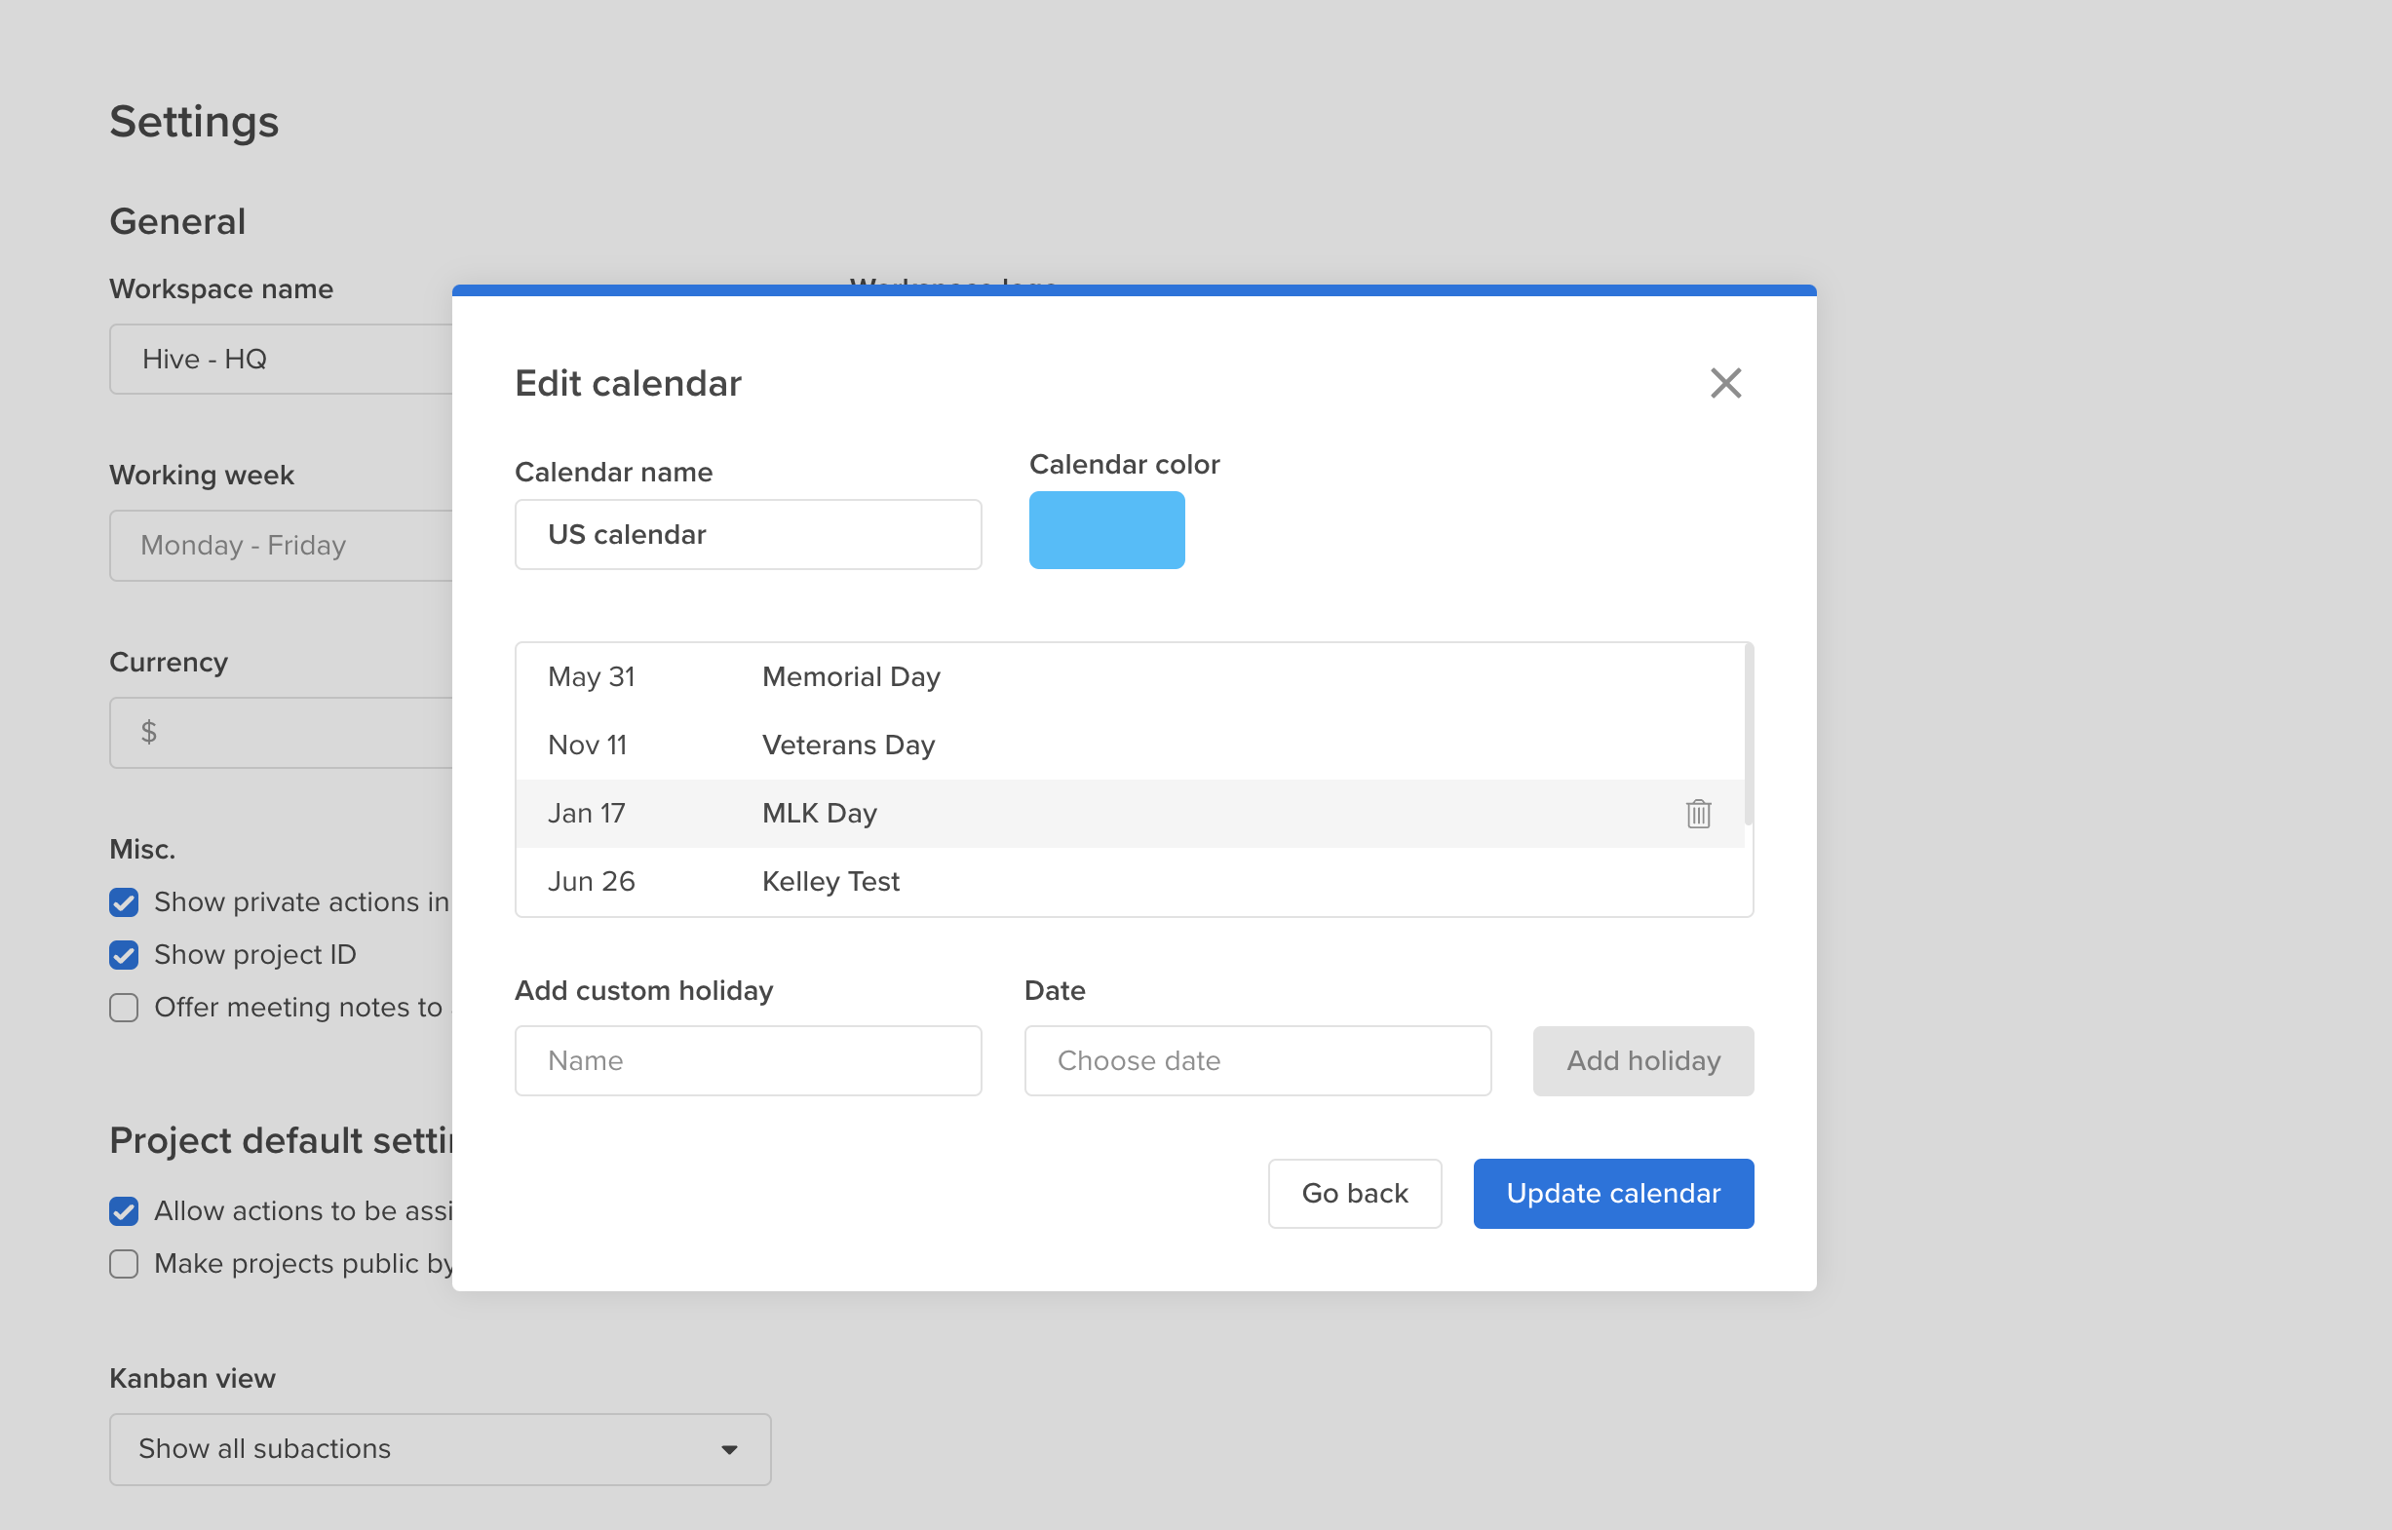2392x1530 pixels.
Task: Expand the Kanban view subactions dropdown
Action: [x=440, y=1448]
